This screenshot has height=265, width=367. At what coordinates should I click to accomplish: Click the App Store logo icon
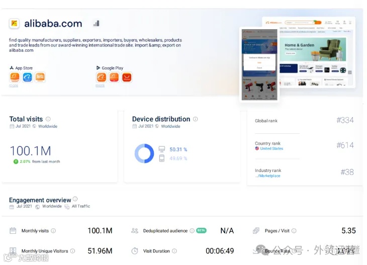pos(12,68)
